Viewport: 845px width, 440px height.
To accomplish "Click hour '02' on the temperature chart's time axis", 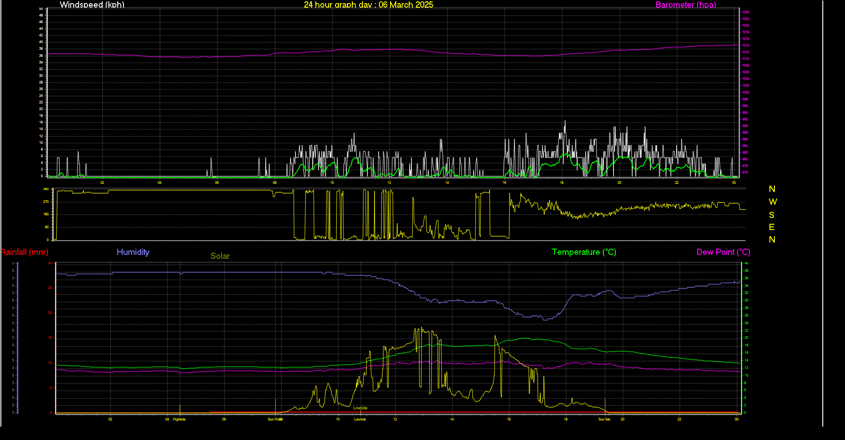I will click(110, 419).
